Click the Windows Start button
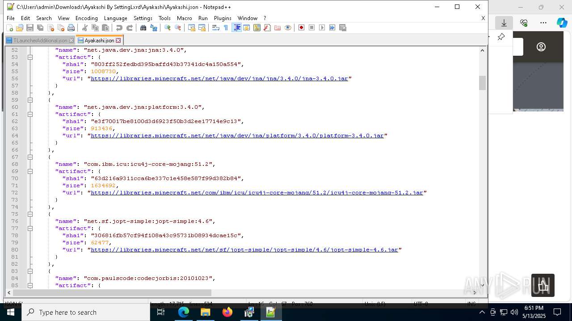This screenshot has height=321, width=572. pos(10,312)
